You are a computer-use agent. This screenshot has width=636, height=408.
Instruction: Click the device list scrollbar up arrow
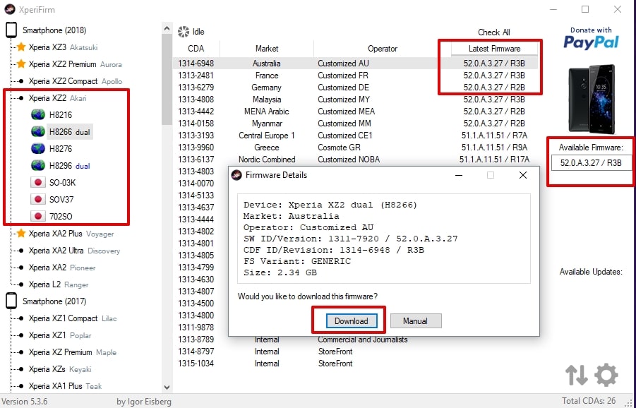click(x=167, y=28)
